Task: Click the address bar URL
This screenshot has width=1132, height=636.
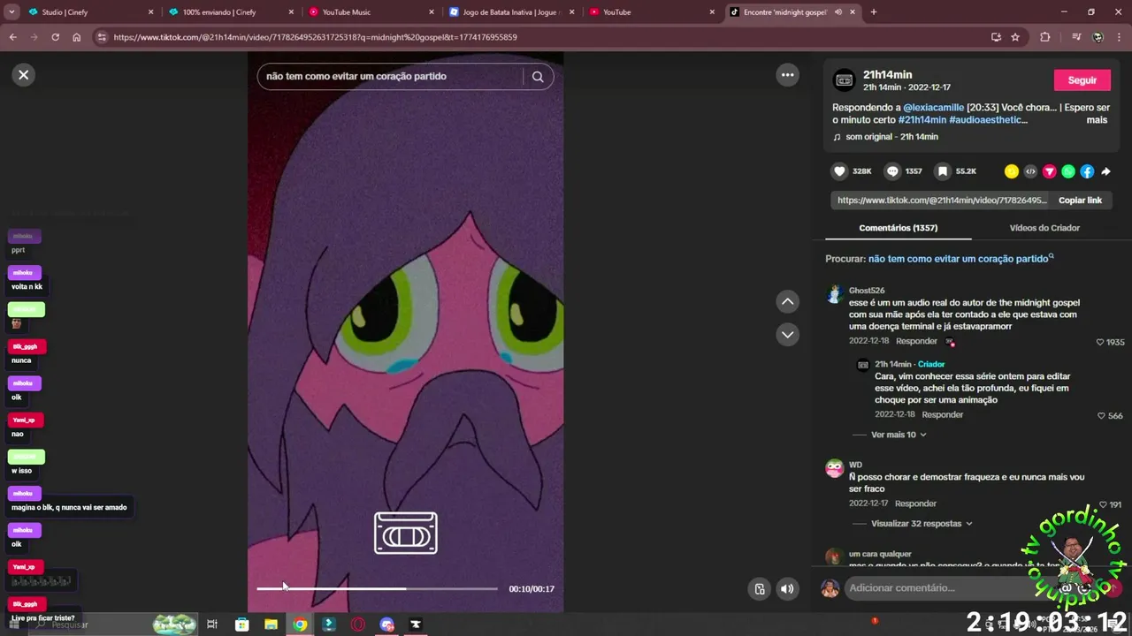Action: pos(315,37)
